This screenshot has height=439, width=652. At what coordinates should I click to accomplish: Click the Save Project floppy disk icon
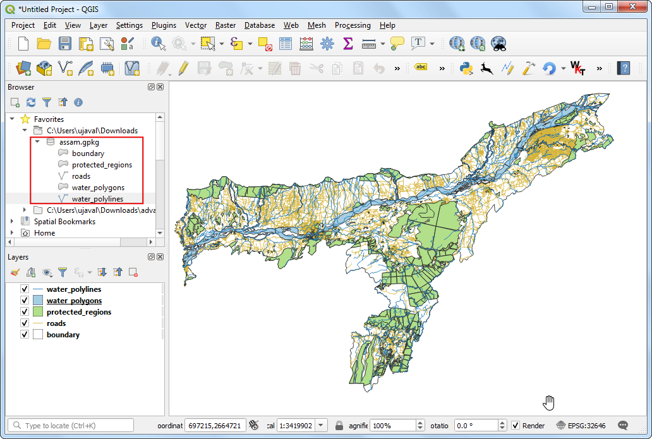tap(64, 44)
